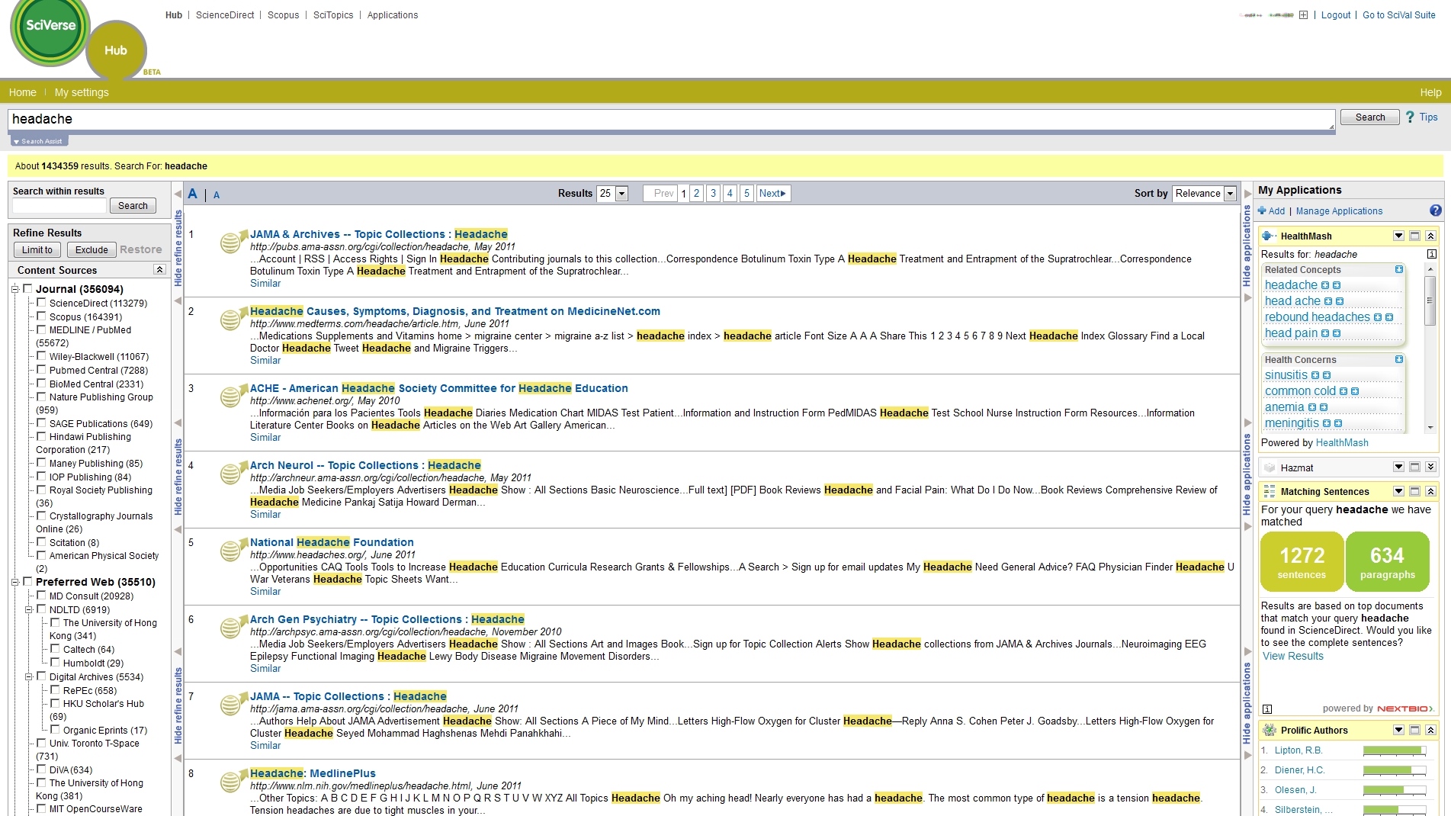Click the Tips question mark icon
This screenshot has height=816, width=1451.
(1410, 117)
